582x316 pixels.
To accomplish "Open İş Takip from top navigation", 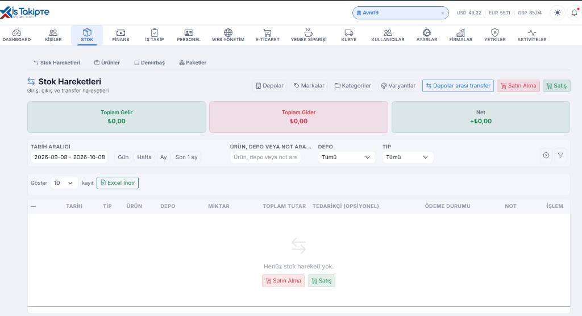I will coord(155,35).
